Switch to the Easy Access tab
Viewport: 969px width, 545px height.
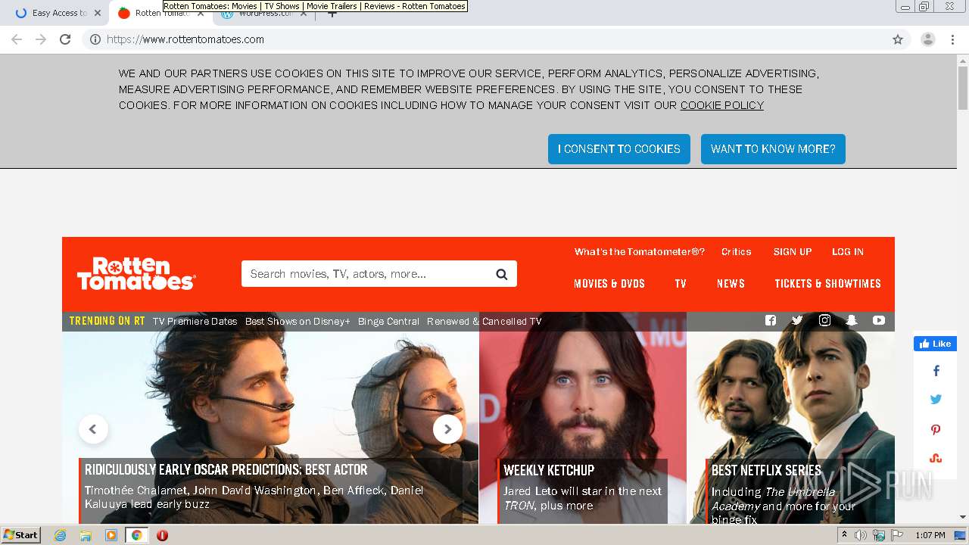55,13
